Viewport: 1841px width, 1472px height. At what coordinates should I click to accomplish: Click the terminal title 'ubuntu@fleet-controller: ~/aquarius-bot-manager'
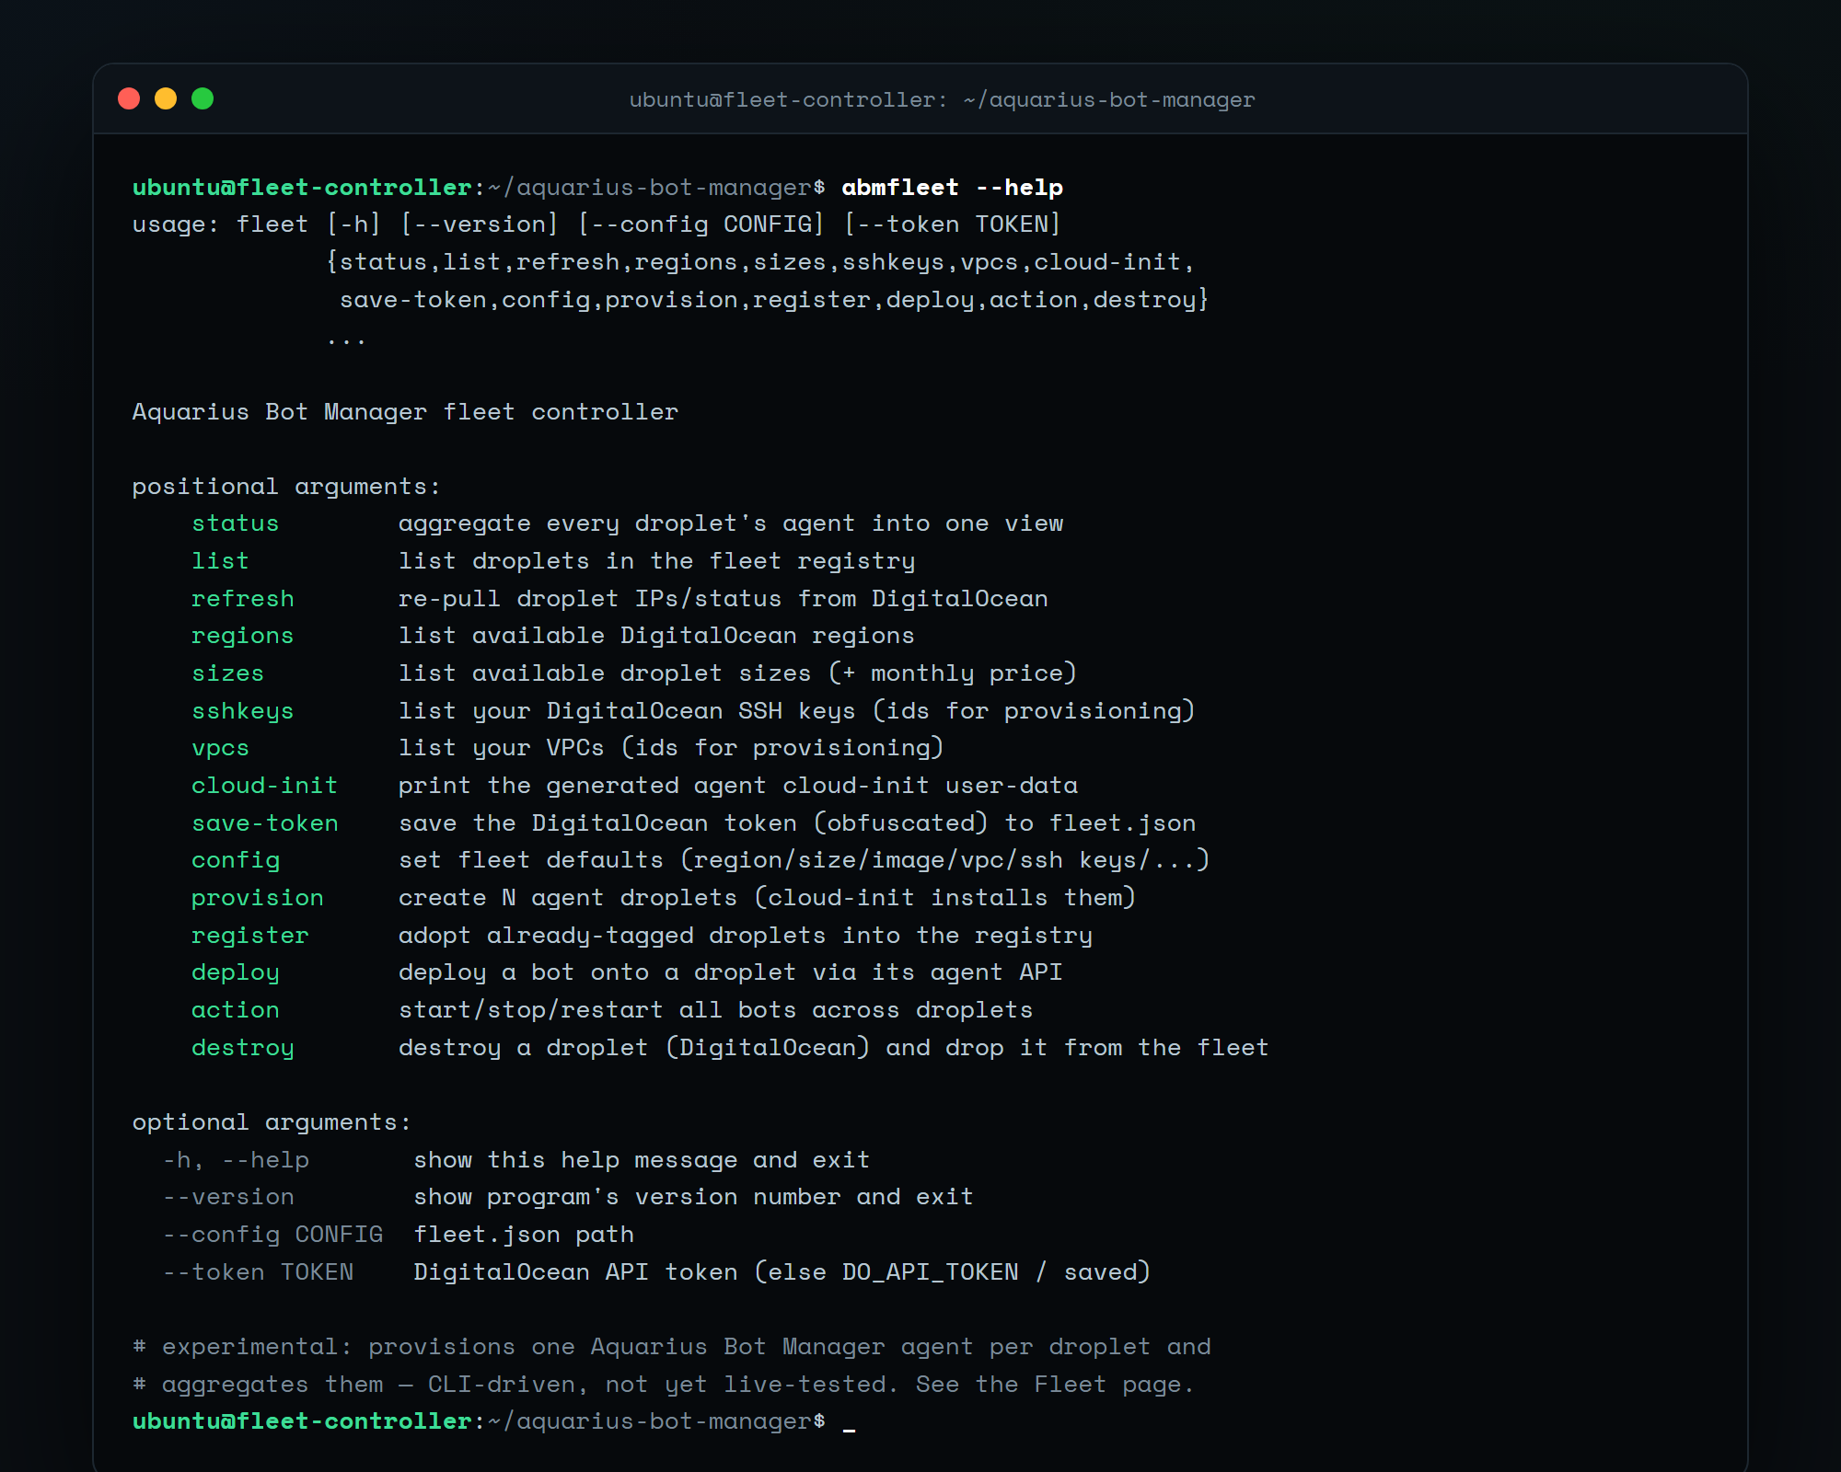[x=942, y=99]
